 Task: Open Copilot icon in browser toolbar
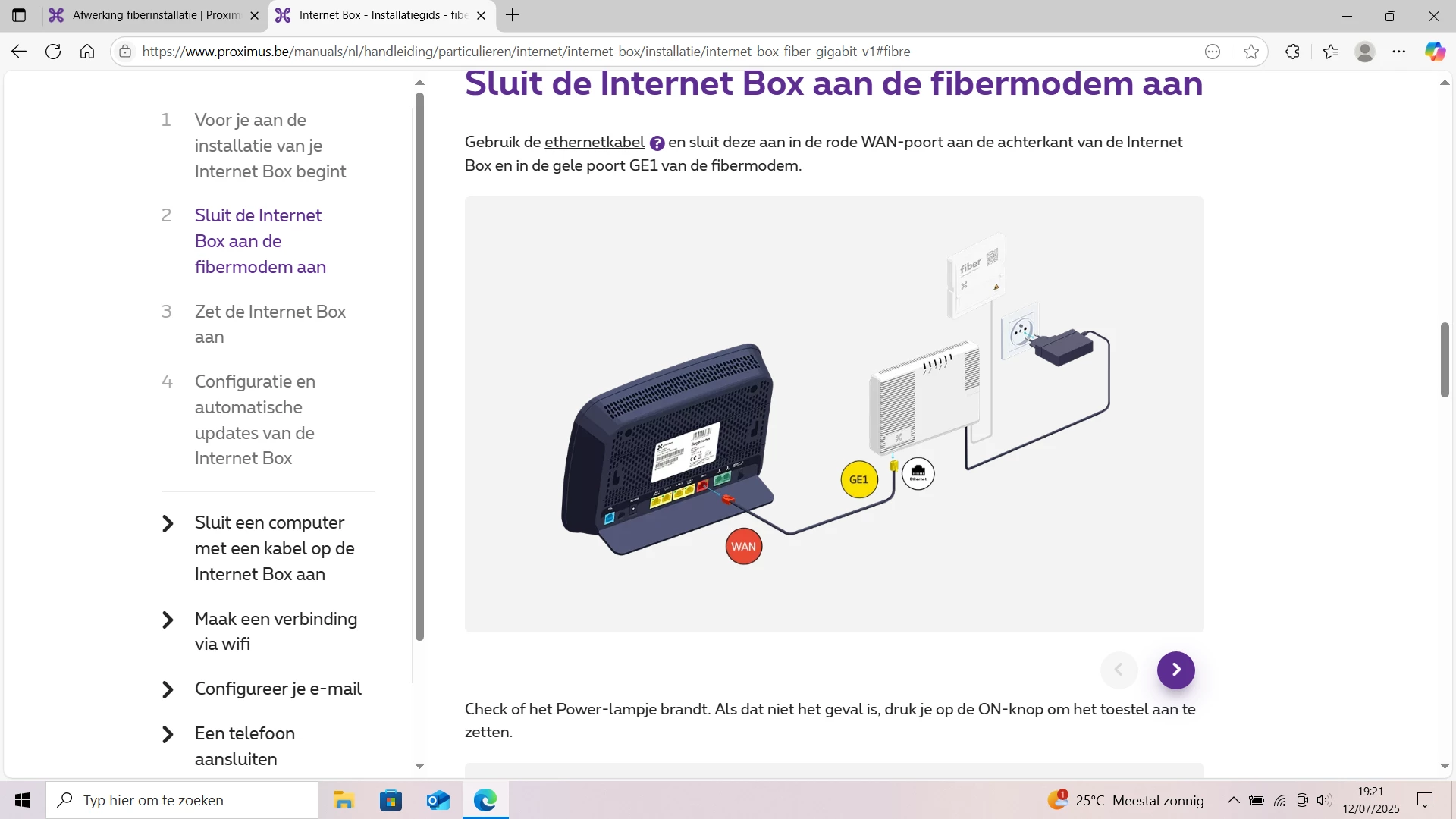point(1435,52)
